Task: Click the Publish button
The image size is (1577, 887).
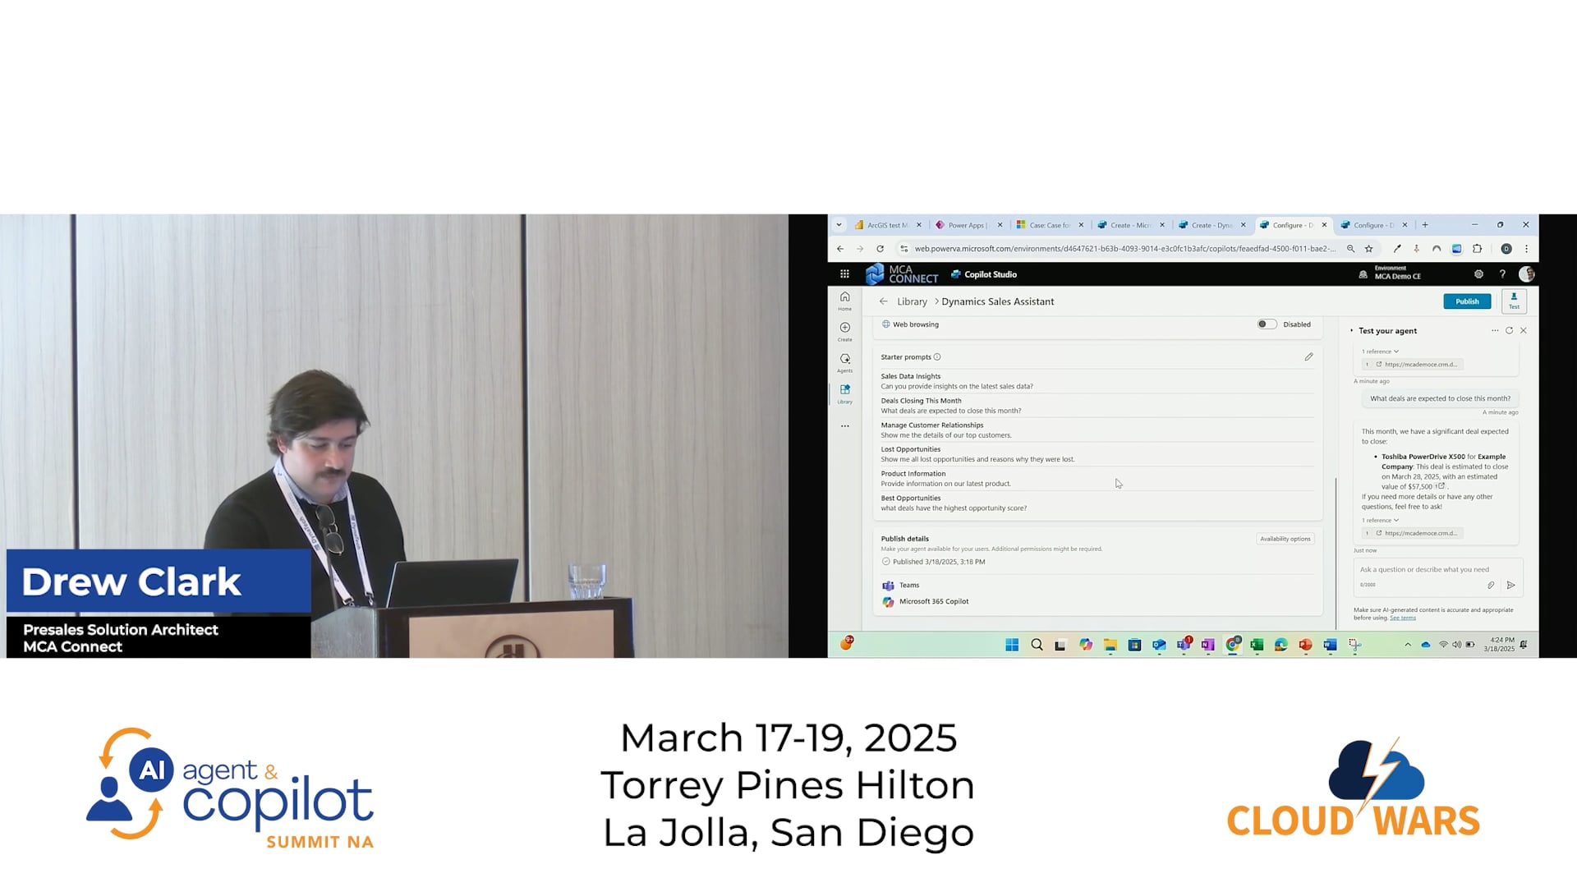Action: 1467,301
